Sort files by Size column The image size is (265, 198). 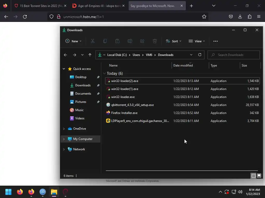point(244,65)
